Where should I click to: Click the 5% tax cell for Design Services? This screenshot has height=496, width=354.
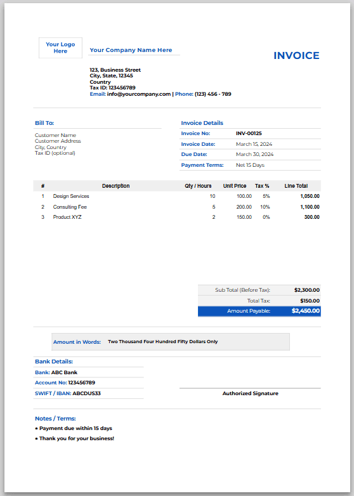click(266, 196)
